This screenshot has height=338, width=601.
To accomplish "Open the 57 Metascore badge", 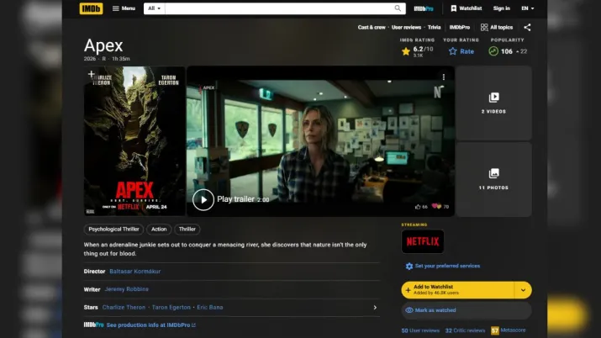I will [x=508, y=330].
